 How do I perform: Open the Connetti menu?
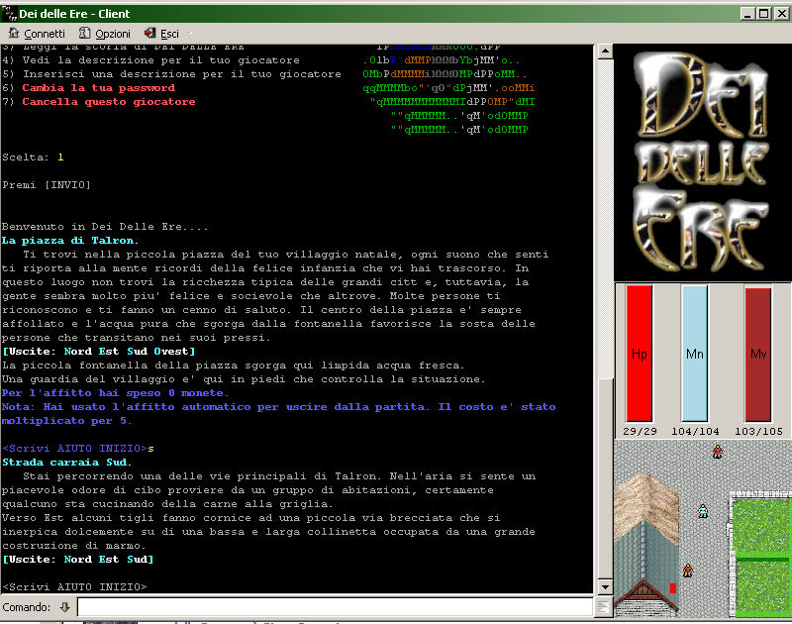pos(38,33)
